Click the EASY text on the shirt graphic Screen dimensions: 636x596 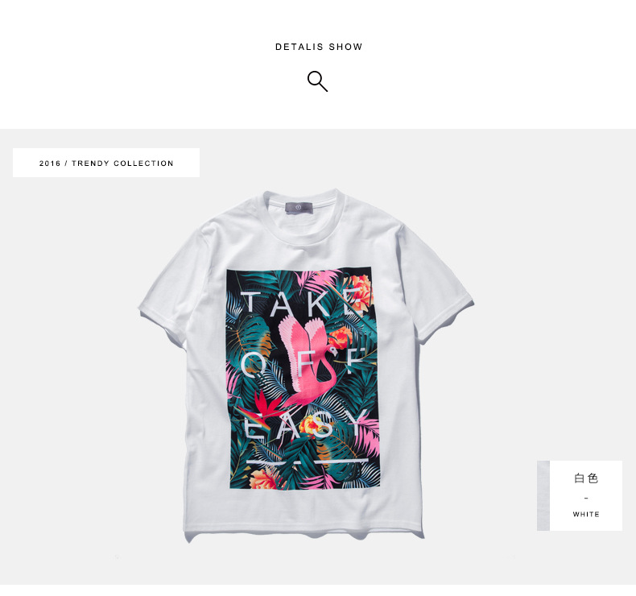307,424
